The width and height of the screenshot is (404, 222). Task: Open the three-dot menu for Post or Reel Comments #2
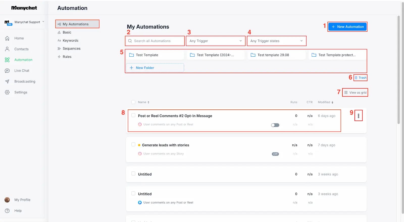pyautogui.click(x=359, y=116)
